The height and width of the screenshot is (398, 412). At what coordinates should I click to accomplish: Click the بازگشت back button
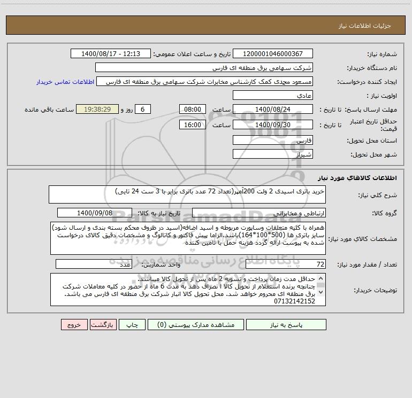point(103,325)
